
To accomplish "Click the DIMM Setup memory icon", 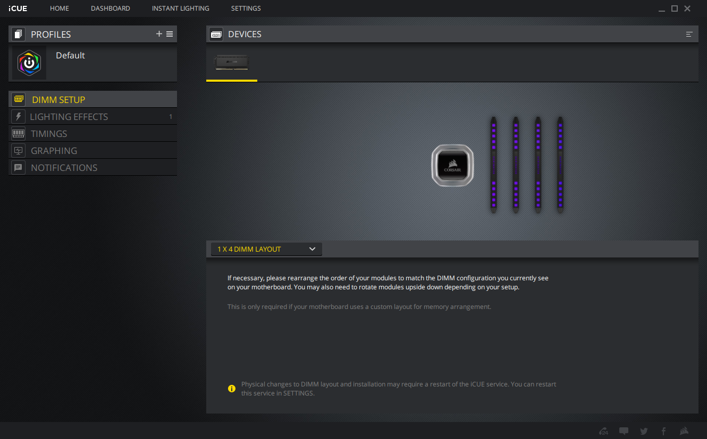I will (19, 99).
